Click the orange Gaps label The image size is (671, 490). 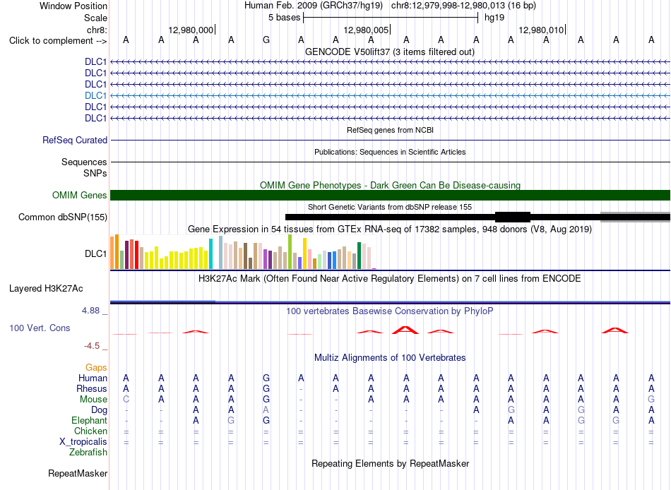pyautogui.click(x=96, y=368)
